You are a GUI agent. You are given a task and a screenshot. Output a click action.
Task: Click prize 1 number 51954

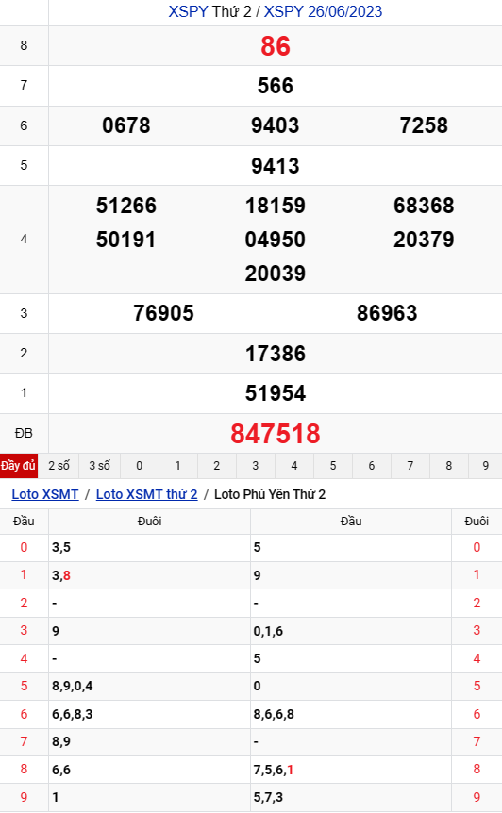pyautogui.click(x=276, y=393)
